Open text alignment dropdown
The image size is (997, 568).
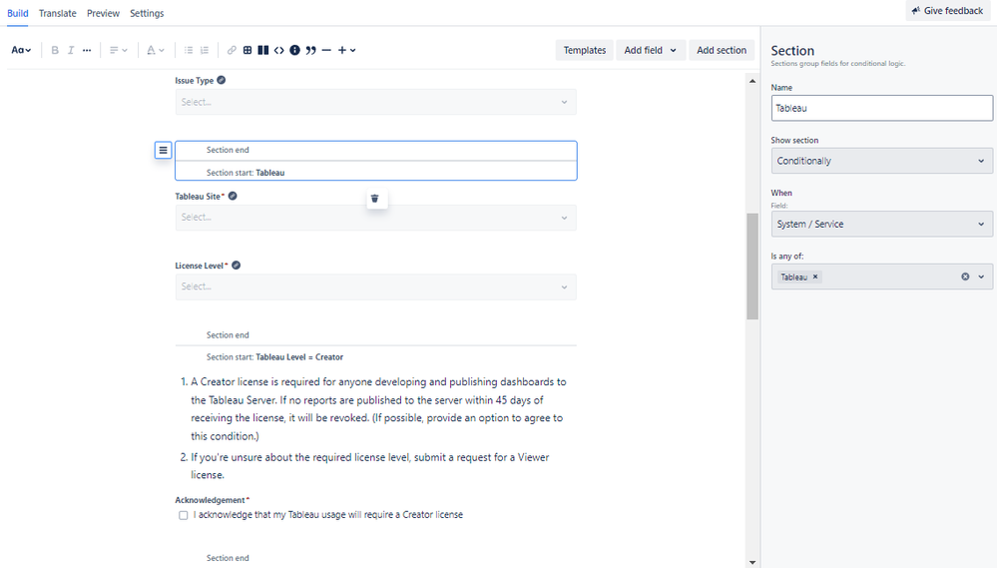[119, 50]
